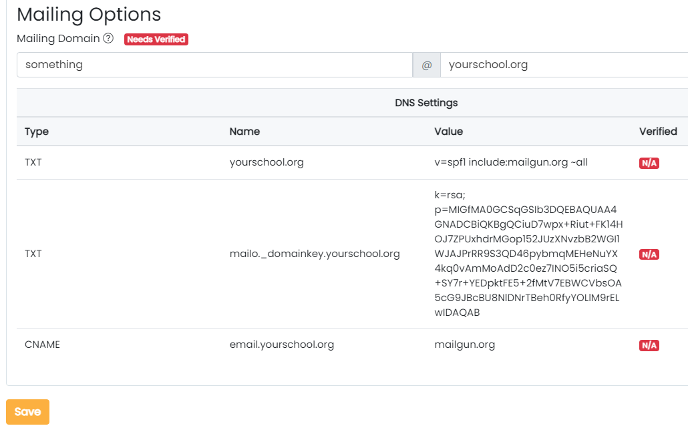Click the Name column header
This screenshot has width=688, height=432.
(x=245, y=132)
